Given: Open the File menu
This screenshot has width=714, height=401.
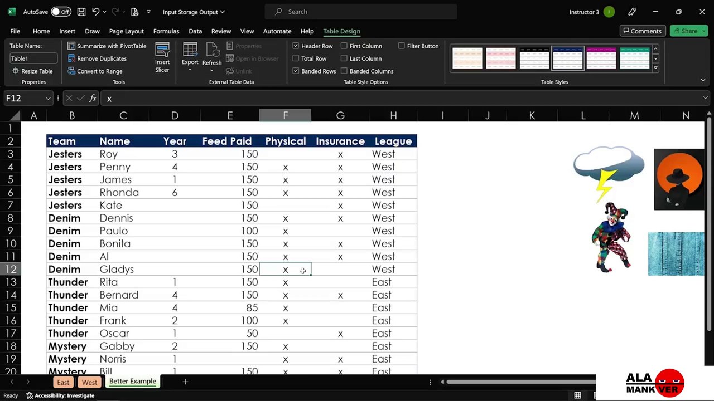Looking at the screenshot, I should [x=15, y=31].
